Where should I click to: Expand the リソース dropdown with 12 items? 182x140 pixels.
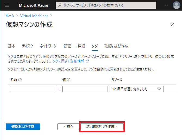click(x=136, y=89)
